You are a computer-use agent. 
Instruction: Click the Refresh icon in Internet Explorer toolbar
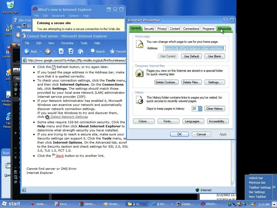(x=71, y=51)
